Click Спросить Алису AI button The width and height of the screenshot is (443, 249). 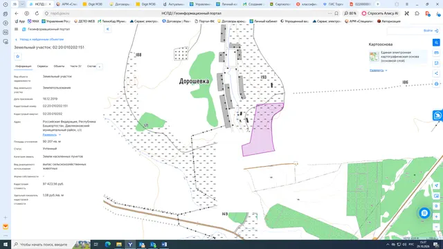380,13
